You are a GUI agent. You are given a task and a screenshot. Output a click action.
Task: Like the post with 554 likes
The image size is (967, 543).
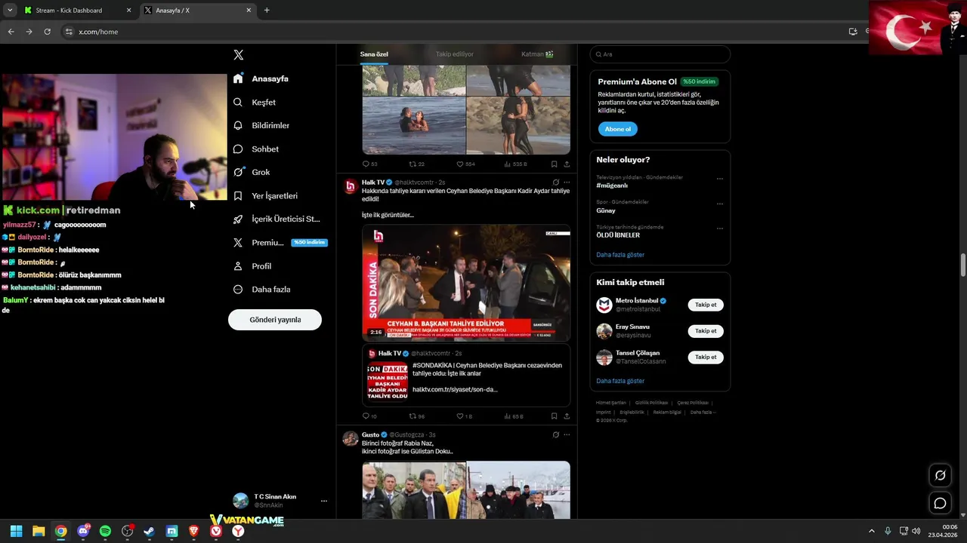point(465,164)
